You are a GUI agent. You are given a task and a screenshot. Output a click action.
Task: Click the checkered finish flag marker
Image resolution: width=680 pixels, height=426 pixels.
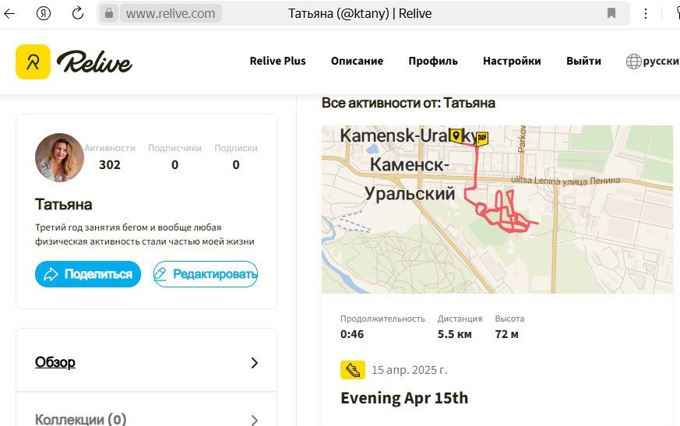(482, 139)
